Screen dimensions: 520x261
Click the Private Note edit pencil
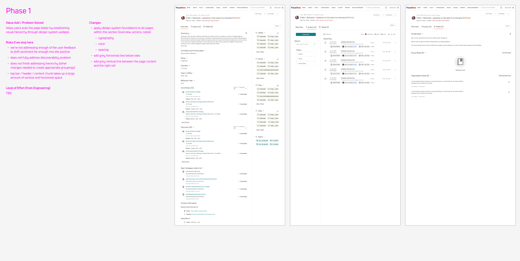(x=510, y=34)
